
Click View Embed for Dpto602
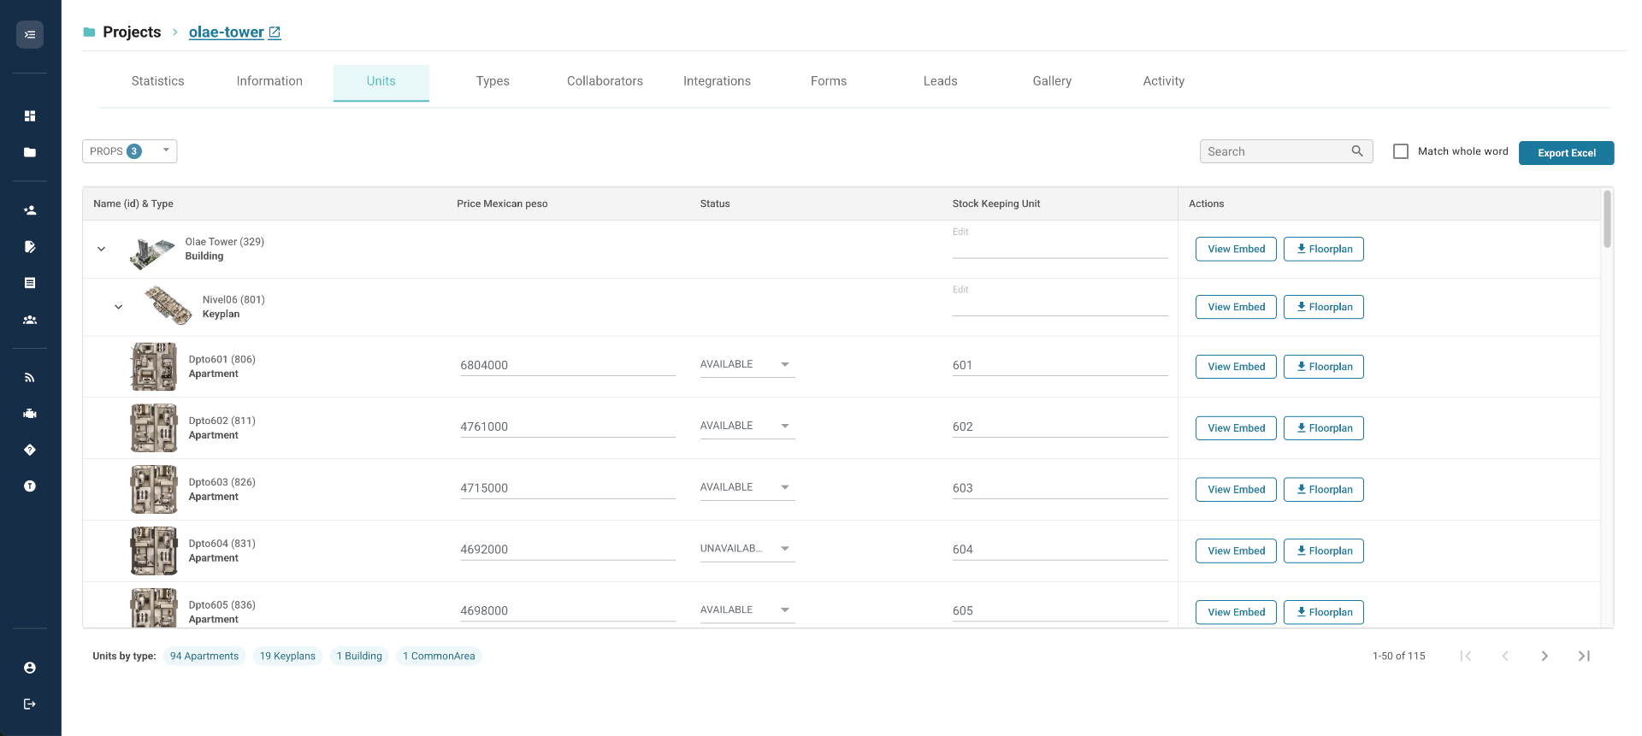(1236, 428)
